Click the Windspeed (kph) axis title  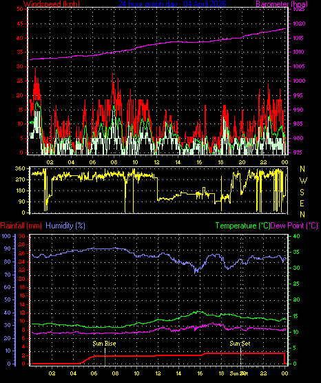[52, 4]
